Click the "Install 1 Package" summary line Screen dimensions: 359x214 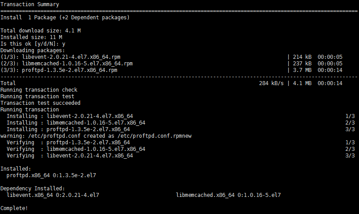65,18
